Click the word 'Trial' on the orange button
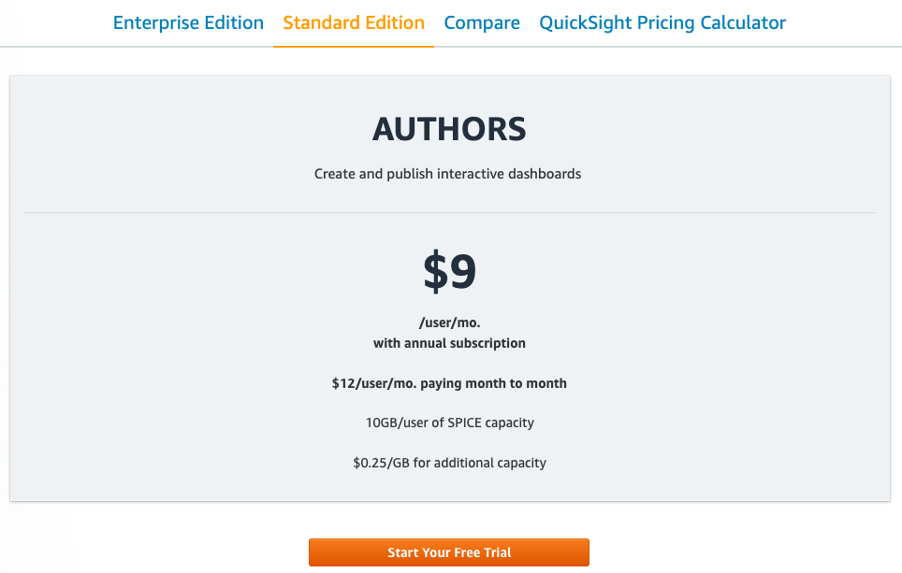The image size is (902, 573). [497, 552]
